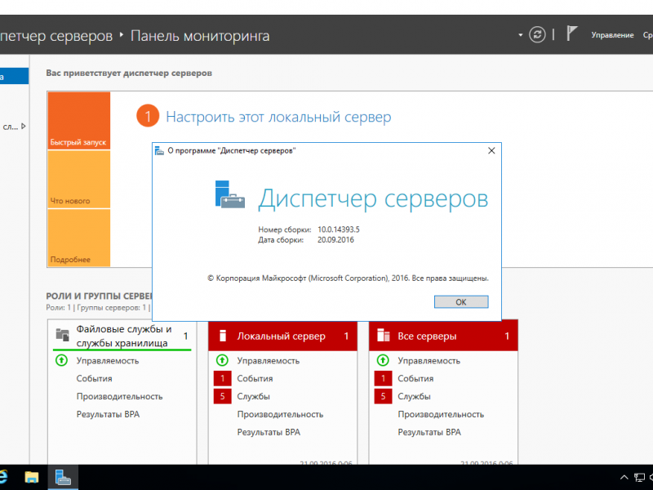Select the Подробнее tile
The width and height of the screenshot is (653, 490).
[x=79, y=238]
